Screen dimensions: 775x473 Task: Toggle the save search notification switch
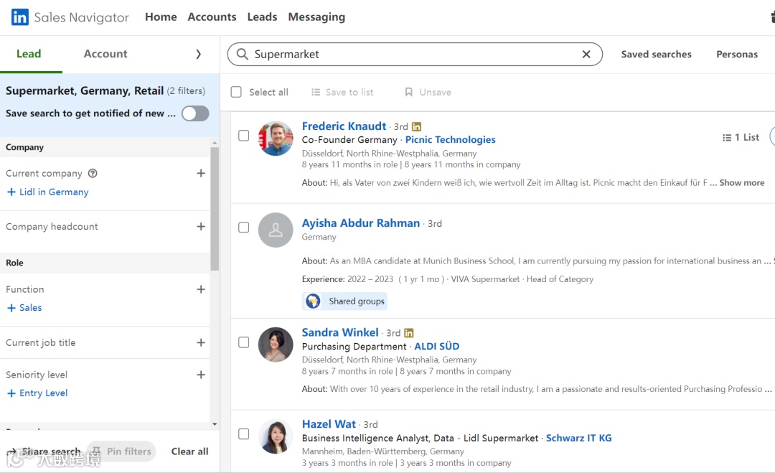(195, 113)
